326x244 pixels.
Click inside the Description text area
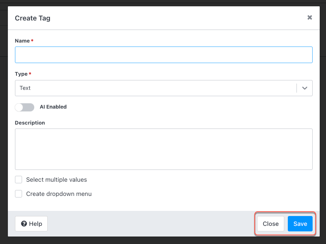(x=164, y=149)
